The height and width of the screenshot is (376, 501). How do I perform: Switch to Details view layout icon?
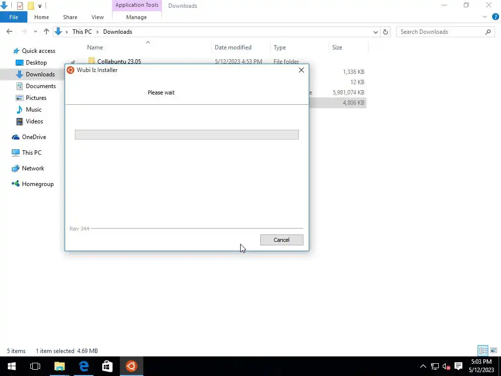(x=483, y=351)
